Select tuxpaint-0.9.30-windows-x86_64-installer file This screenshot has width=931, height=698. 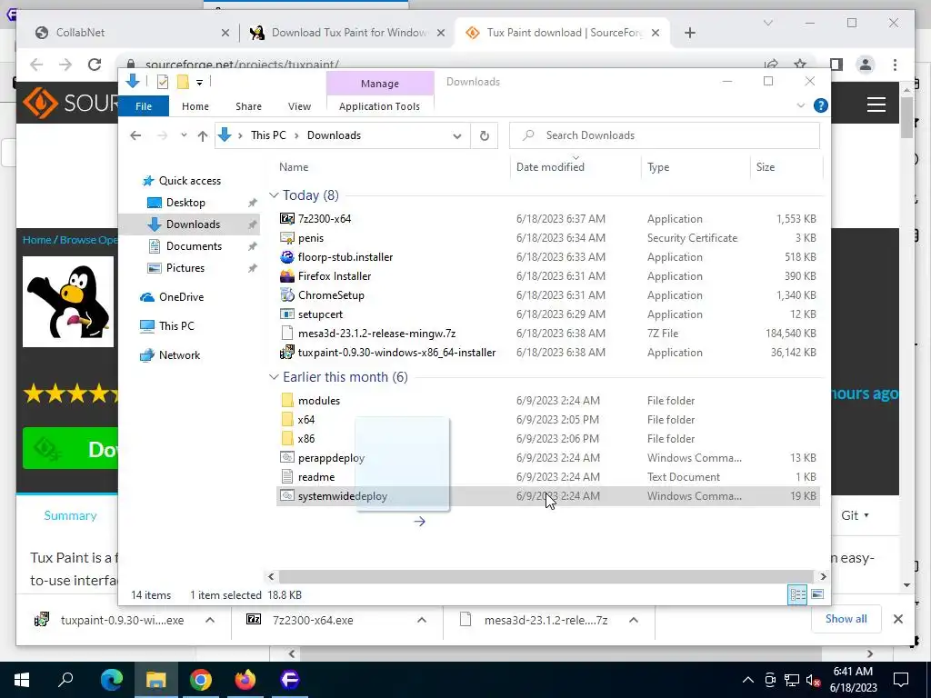(396, 353)
